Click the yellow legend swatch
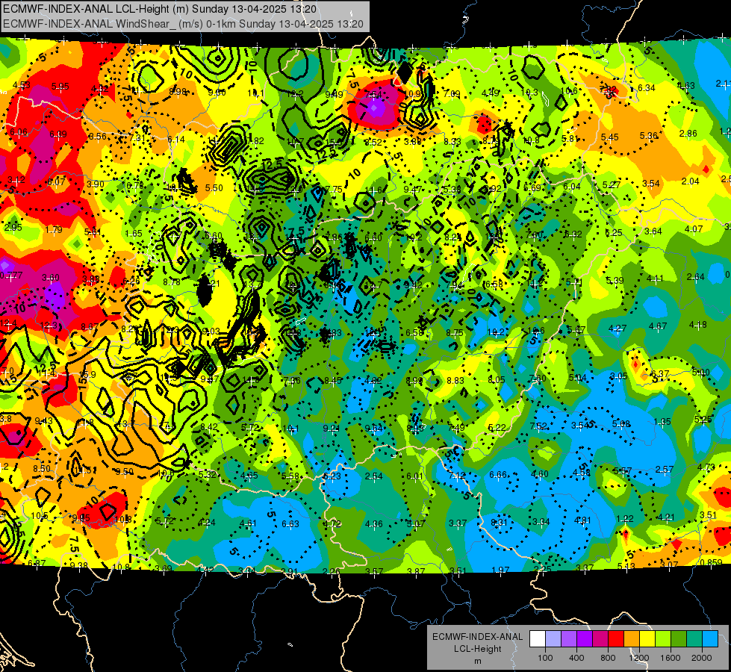Viewport: 731px width, 672px height. [x=647, y=639]
